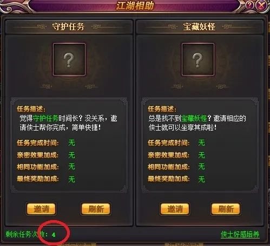Click 最终奖励加成 value in 宝藏妖怪 panel
The width and height of the screenshot is (270, 246).
point(201,179)
